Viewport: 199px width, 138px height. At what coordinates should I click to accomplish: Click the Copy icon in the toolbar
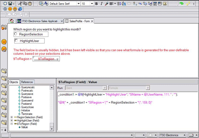pyautogui.click(x=25, y=3)
